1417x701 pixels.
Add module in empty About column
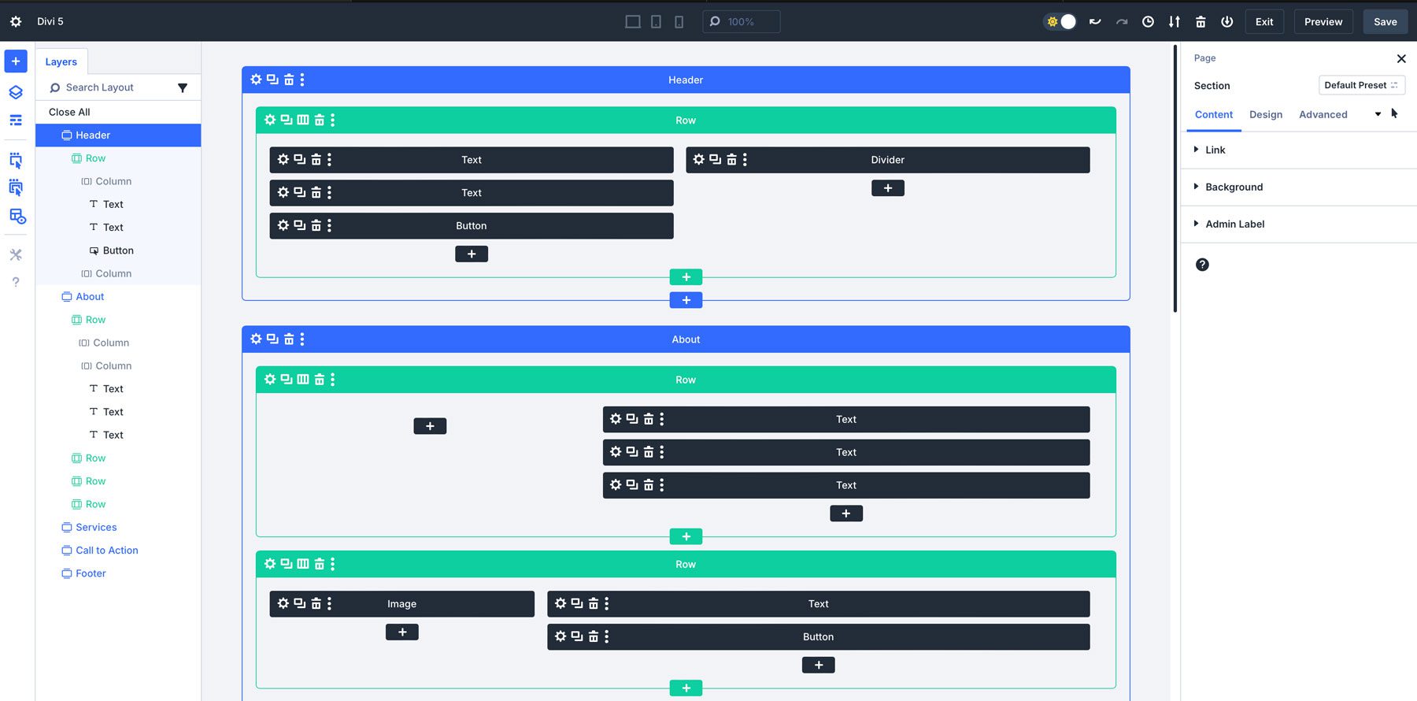point(430,426)
